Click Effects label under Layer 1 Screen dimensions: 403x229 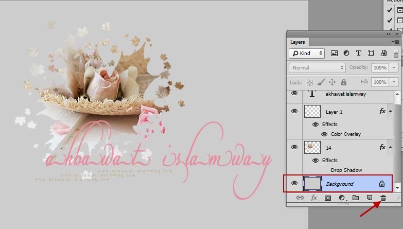(x=330, y=125)
